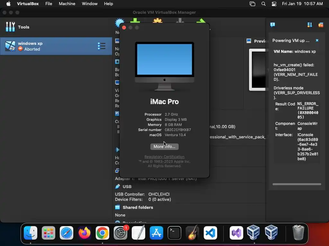Open the File menu
The height and width of the screenshot is (246, 329).
49,4
